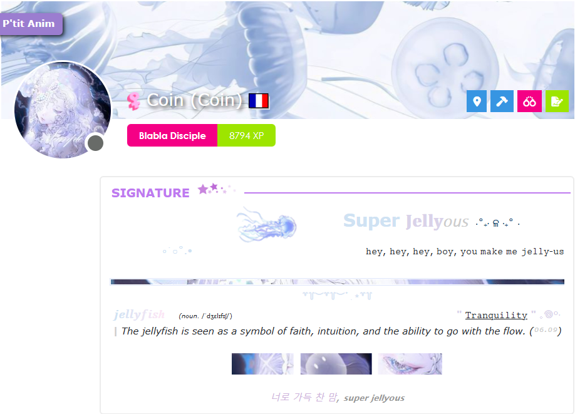Screen dimensions: 575x414
Task: Click the Super Jellyous title text
Action: 406,221
